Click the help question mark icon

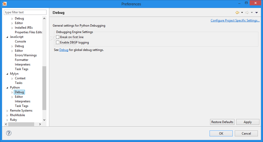[x=9, y=133]
